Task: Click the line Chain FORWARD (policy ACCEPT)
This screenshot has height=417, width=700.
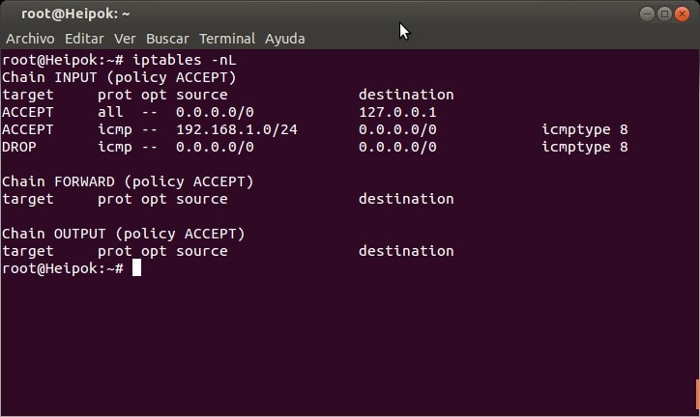Action: pos(128,181)
